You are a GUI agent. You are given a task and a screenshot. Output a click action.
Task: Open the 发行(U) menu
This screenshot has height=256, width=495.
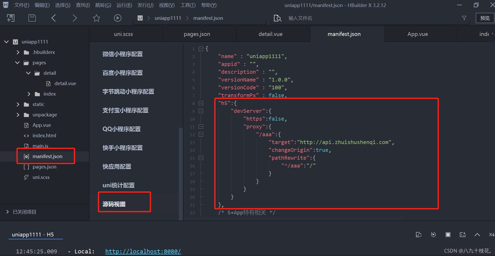click(x=145, y=5)
